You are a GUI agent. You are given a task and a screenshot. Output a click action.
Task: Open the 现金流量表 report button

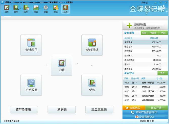point(99,110)
